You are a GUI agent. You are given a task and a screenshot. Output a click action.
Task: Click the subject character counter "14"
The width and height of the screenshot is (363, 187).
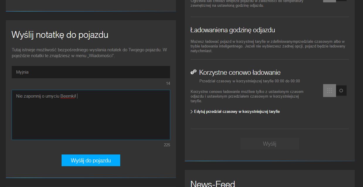coord(168,84)
